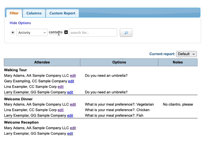Switch to the Custom Report tab

click(x=62, y=13)
